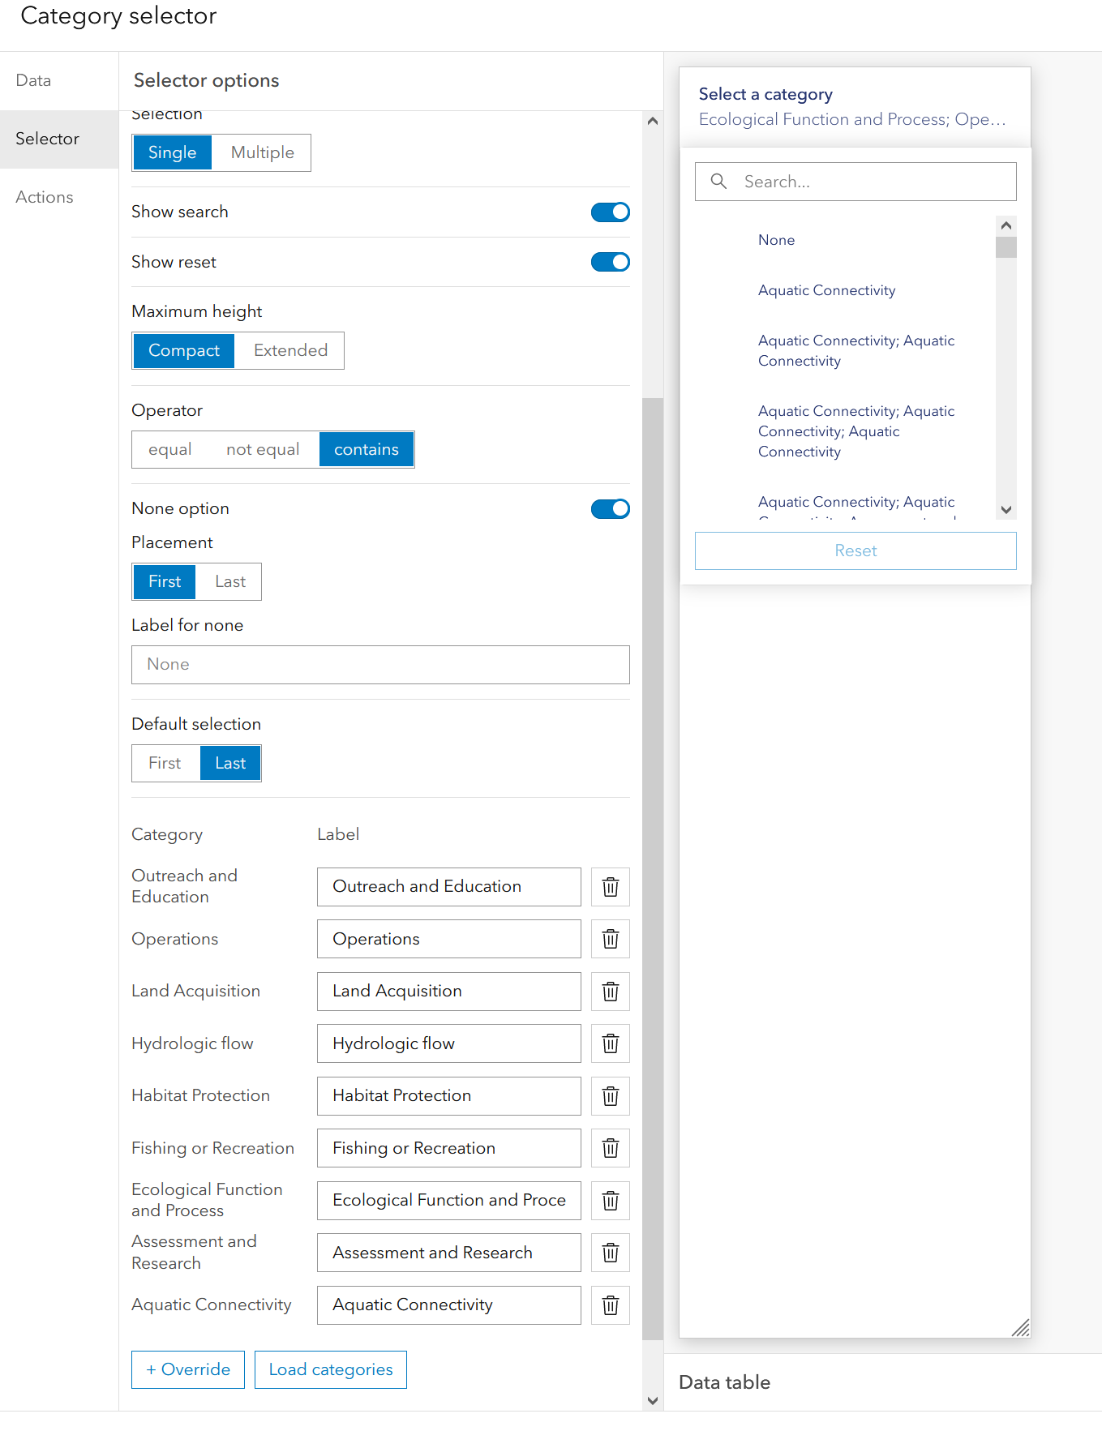Set operator to equal
Image resolution: width=1102 pixels, height=1448 pixels.
(170, 449)
